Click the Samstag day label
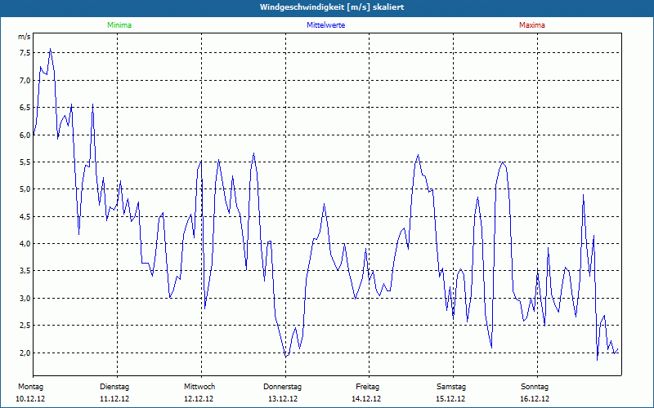This screenshot has height=408, width=654. click(x=451, y=387)
